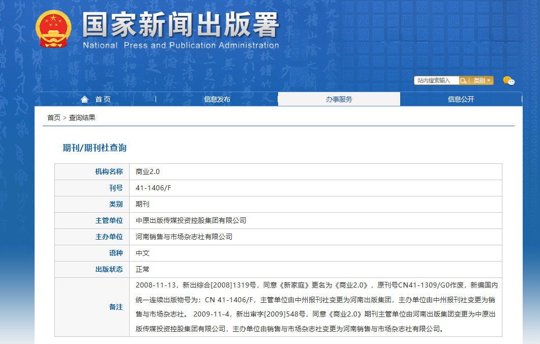Expand the 类别 category dropdown
The image size is (540, 344).
click(x=483, y=80)
